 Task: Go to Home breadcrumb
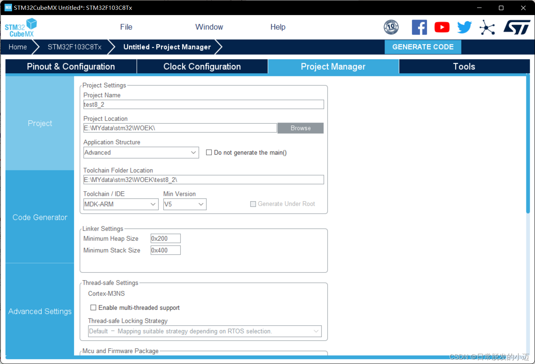[18, 47]
